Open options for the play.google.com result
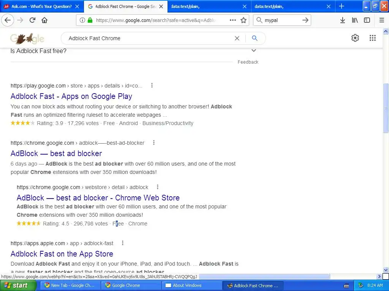The width and height of the screenshot is (389, 291). click(x=152, y=85)
